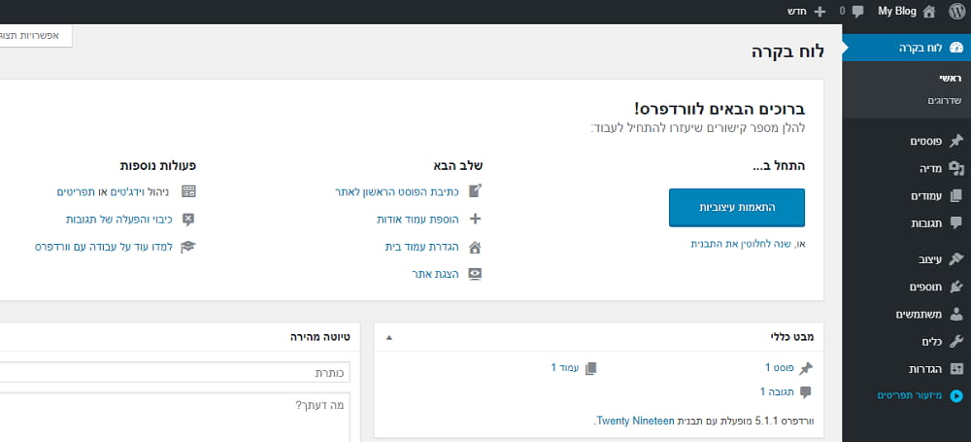Click the My Blog site name

coord(896,11)
